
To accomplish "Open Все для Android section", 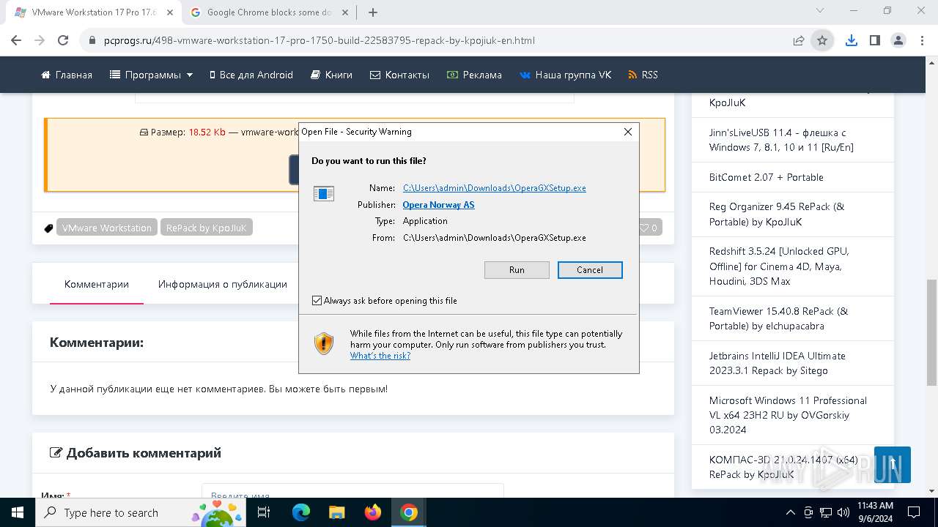I will pyautogui.click(x=251, y=75).
